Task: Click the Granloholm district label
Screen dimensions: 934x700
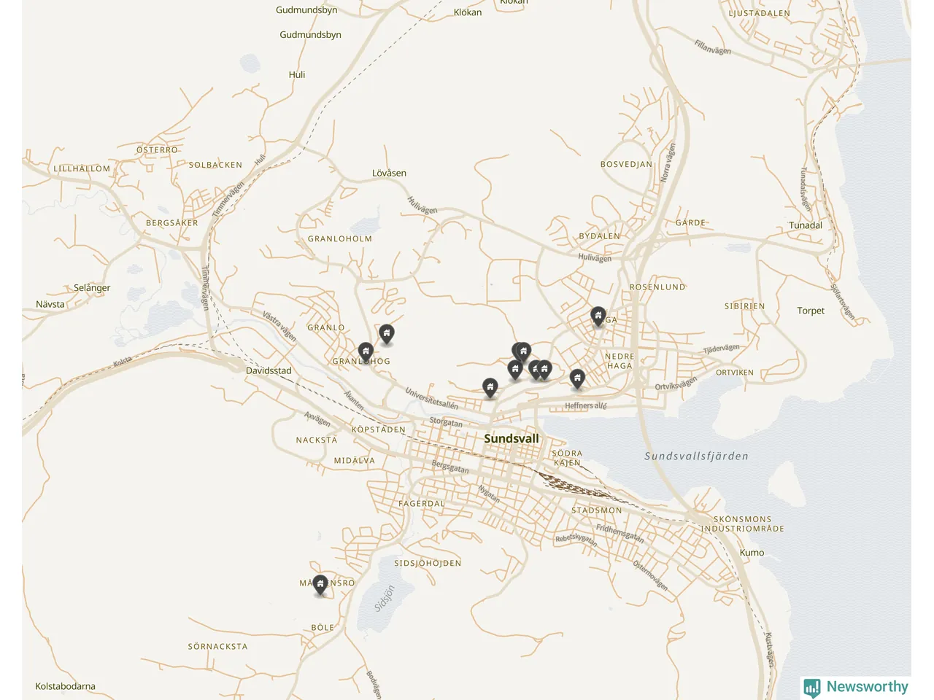Action: point(340,238)
